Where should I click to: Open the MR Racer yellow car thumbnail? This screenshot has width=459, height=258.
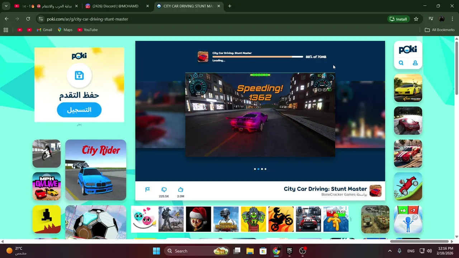[408, 88]
